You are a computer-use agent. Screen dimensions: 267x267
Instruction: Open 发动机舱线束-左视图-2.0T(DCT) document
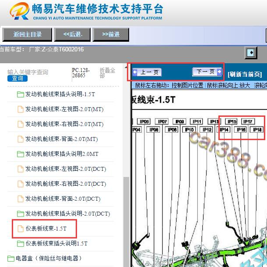tap(66, 169)
